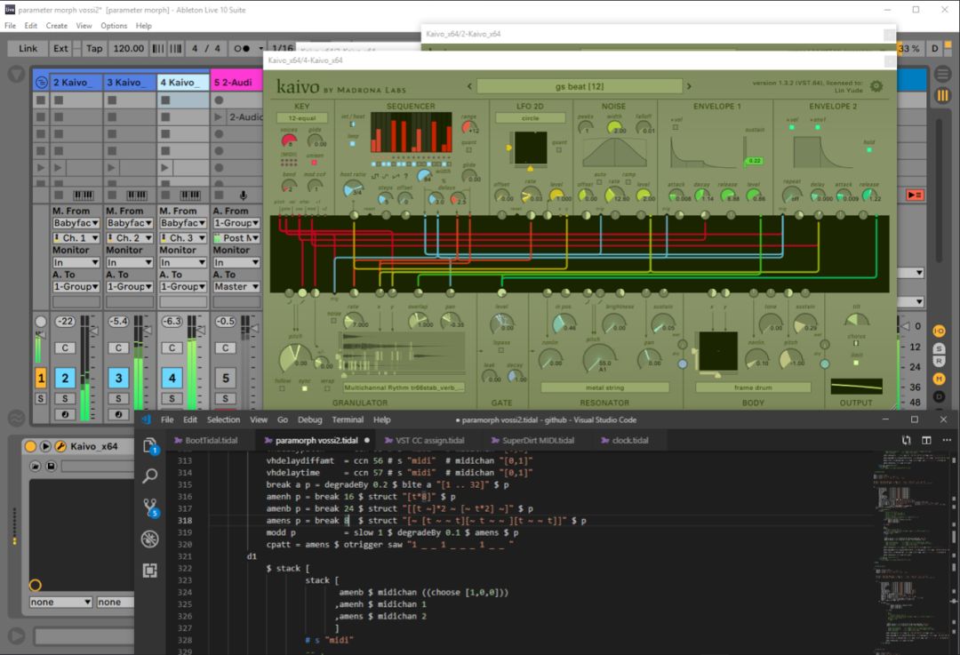
Task: Toggle track 4 activator button
Action: pyautogui.click(x=172, y=378)
